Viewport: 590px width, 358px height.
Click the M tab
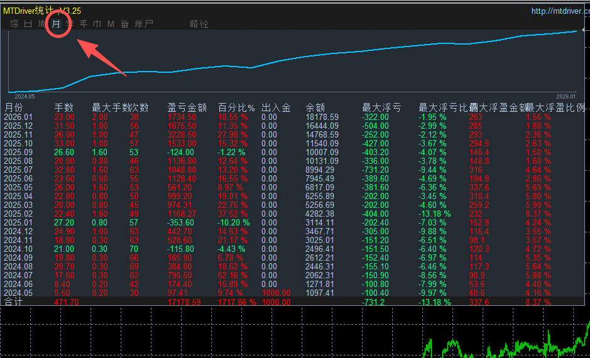pos(111,24)
